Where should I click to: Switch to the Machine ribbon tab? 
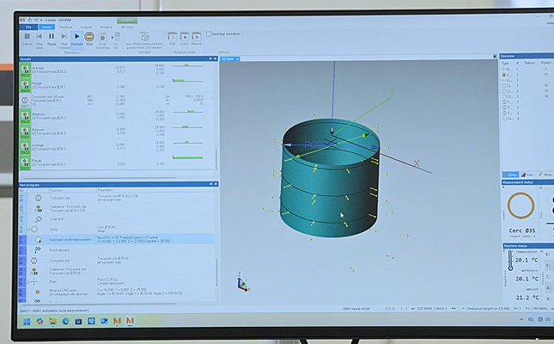[66, 27]
